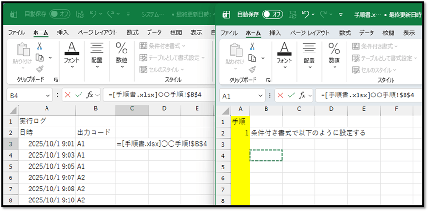Screen dimensions: 428x211
Task: Confirm formula with the checkmark in right window
Action: tap(290, 95)
